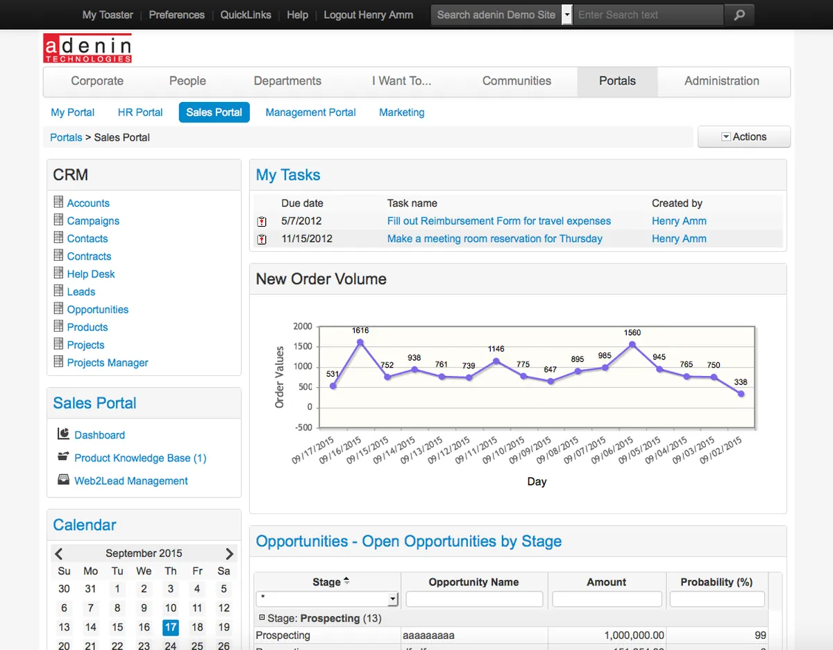Click the priority icon for the 5/7/2012 task
The image size is (833, 650).
262,222
